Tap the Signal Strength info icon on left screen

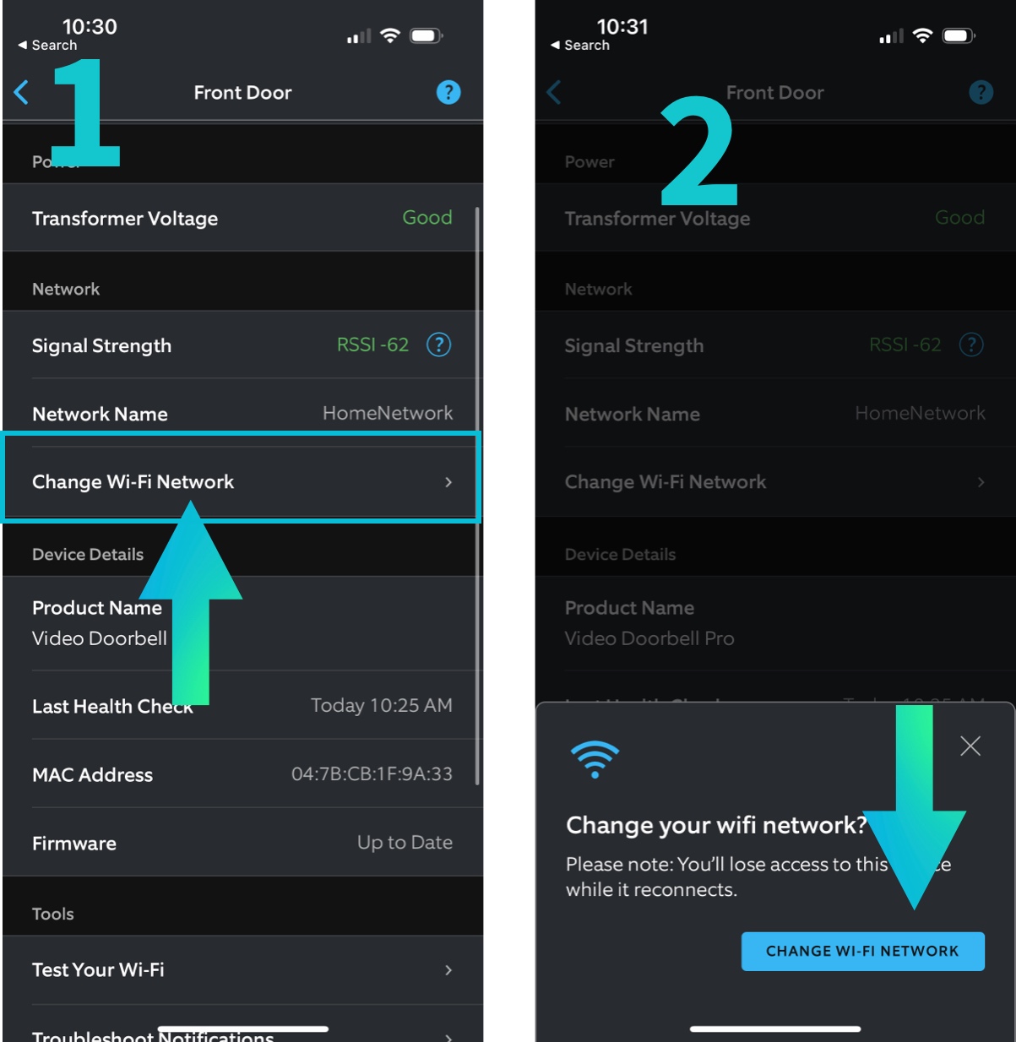click(438, 345)
